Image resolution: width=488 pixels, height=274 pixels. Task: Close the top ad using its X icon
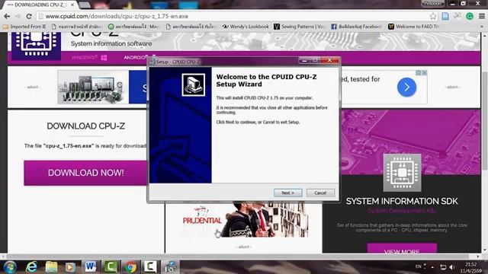(424, 73)
